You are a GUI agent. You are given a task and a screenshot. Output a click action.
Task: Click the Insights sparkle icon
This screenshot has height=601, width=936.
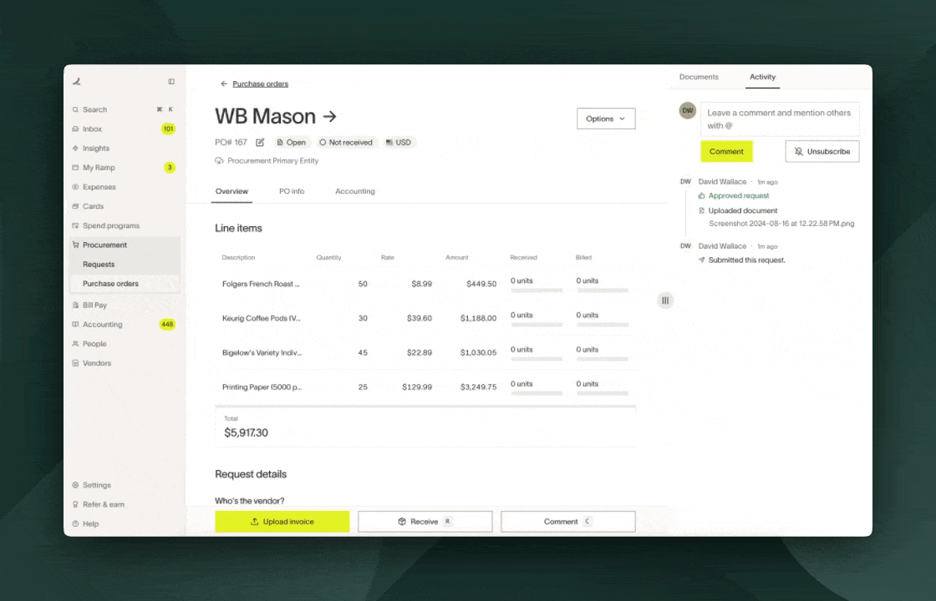click(x=75, y=149)
